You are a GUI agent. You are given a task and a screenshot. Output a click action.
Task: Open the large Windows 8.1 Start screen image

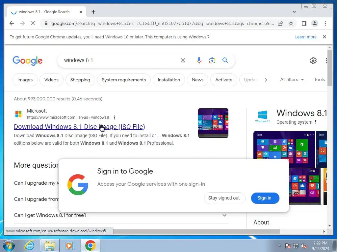tap(284, 145)
